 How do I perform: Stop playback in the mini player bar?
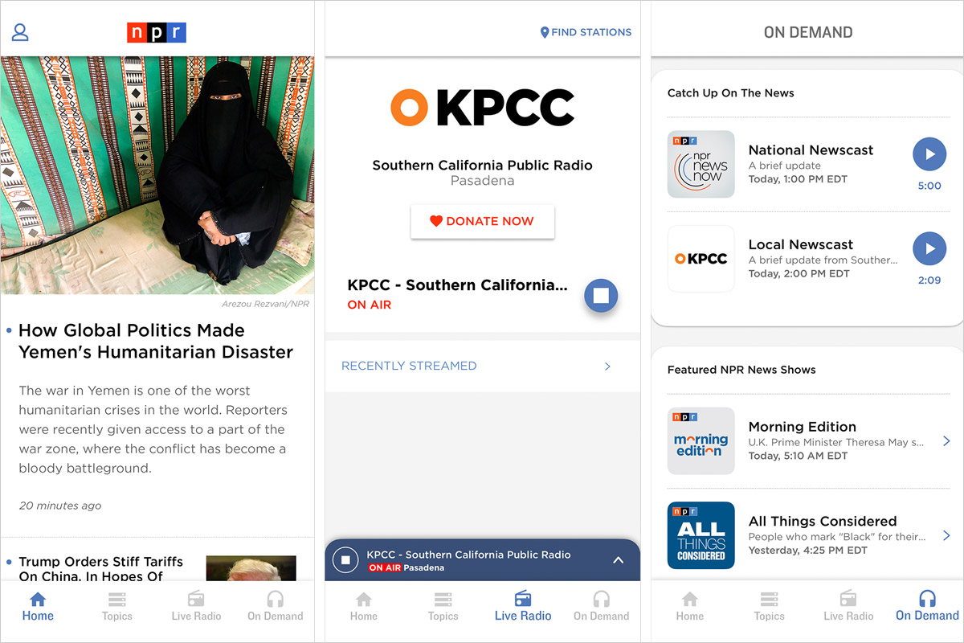tap(345, 559)
